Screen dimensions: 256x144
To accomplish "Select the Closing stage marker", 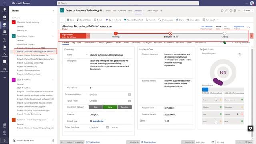I will pyautogui.click(x=224, y=34).
